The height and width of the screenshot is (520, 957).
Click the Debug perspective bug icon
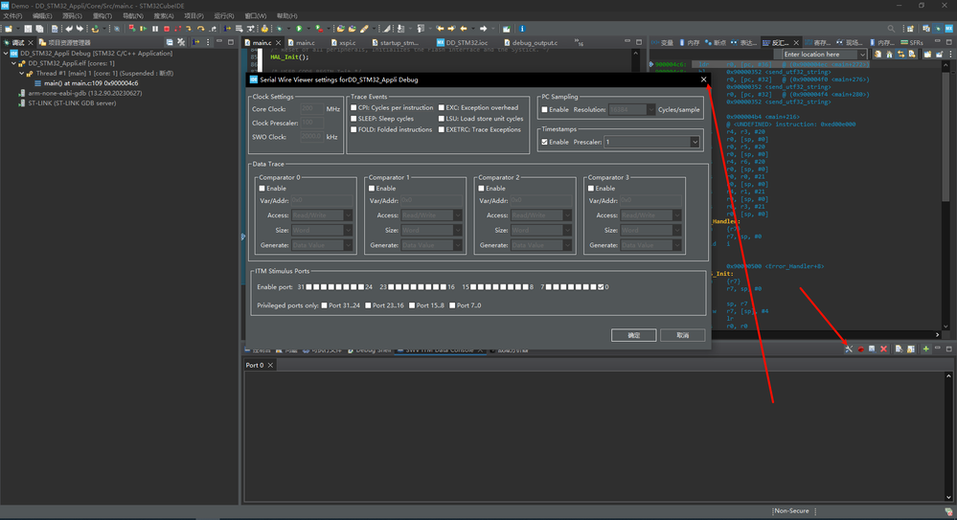tap(938, 29)
